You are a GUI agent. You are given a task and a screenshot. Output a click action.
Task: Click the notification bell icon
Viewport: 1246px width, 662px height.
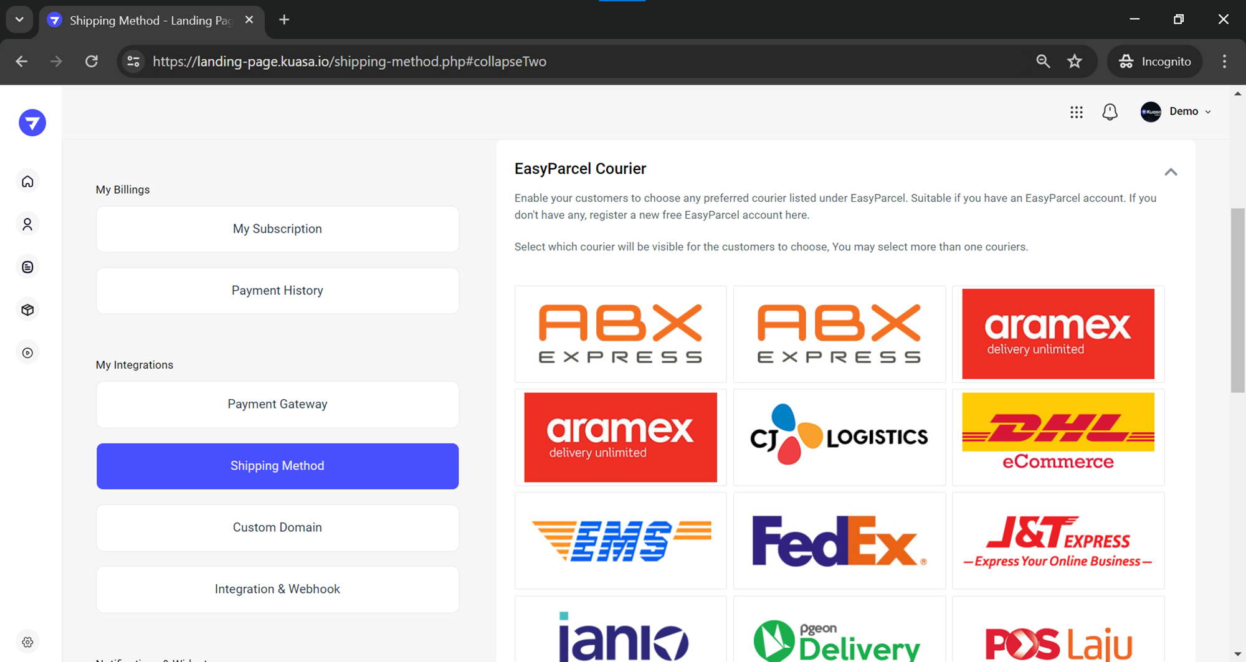pos(1110,112)
